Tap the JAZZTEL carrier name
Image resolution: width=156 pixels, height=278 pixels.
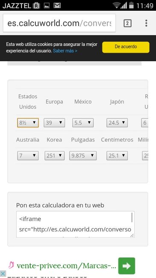[17, 6]
